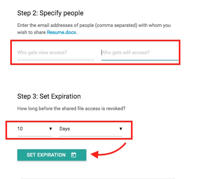This screenshot has width=199, height=179.
Task: Expand the Days dropdown arrow
Action: tap(121, 129)
